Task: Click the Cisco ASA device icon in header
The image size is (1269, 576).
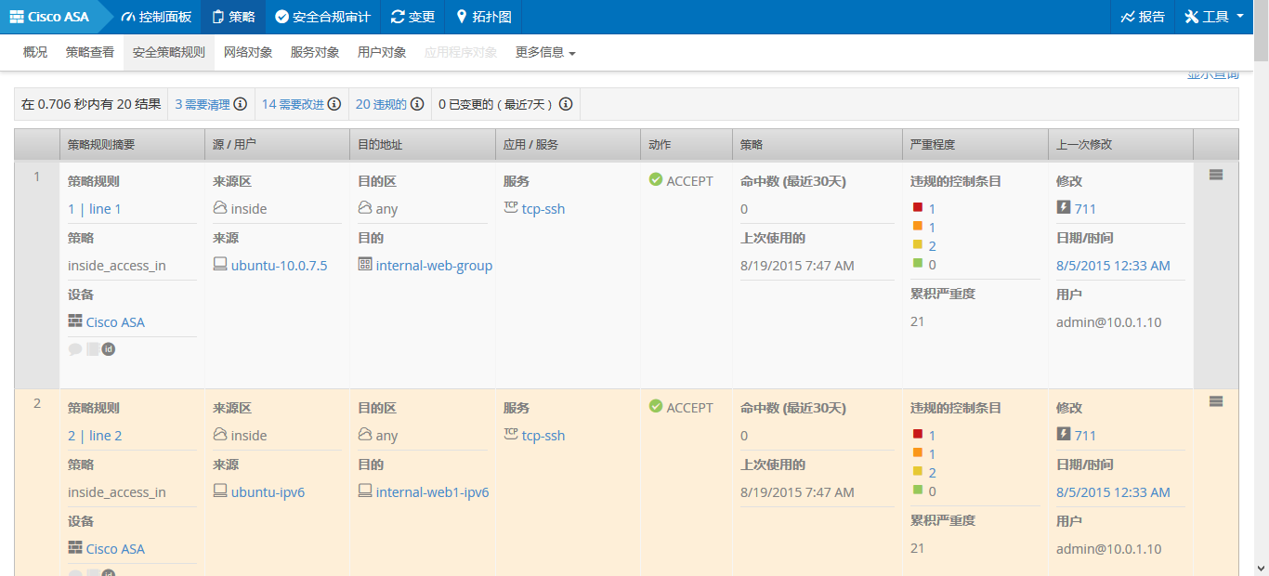Action: point(17,17)
